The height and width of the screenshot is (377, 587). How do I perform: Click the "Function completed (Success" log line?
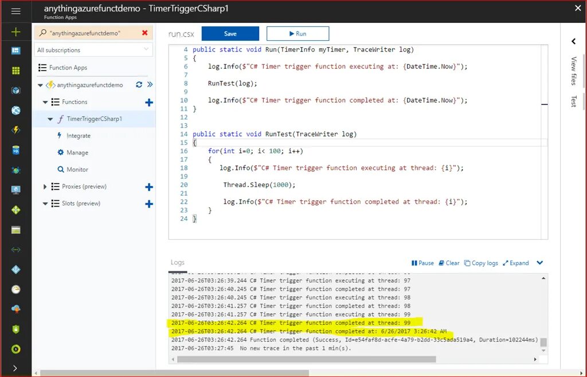354,340
